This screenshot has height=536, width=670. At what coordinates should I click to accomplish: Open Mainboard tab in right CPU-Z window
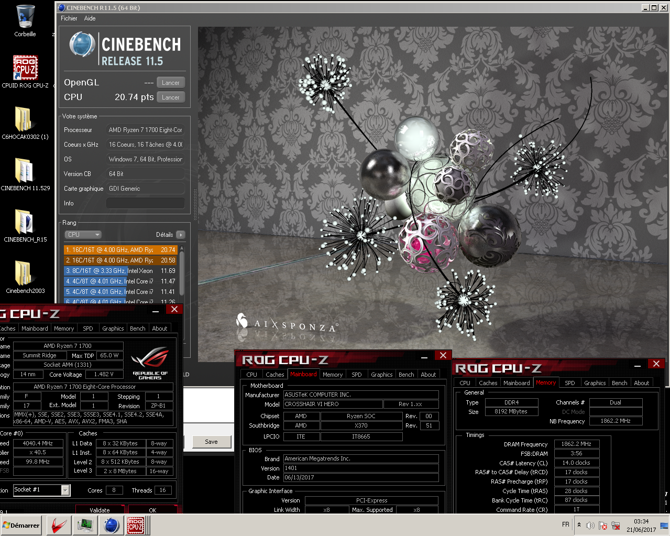coord(517,383)
